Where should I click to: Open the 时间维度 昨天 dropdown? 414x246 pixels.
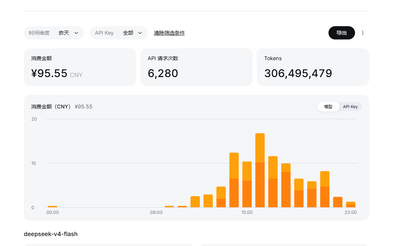(x=54, y=33)
